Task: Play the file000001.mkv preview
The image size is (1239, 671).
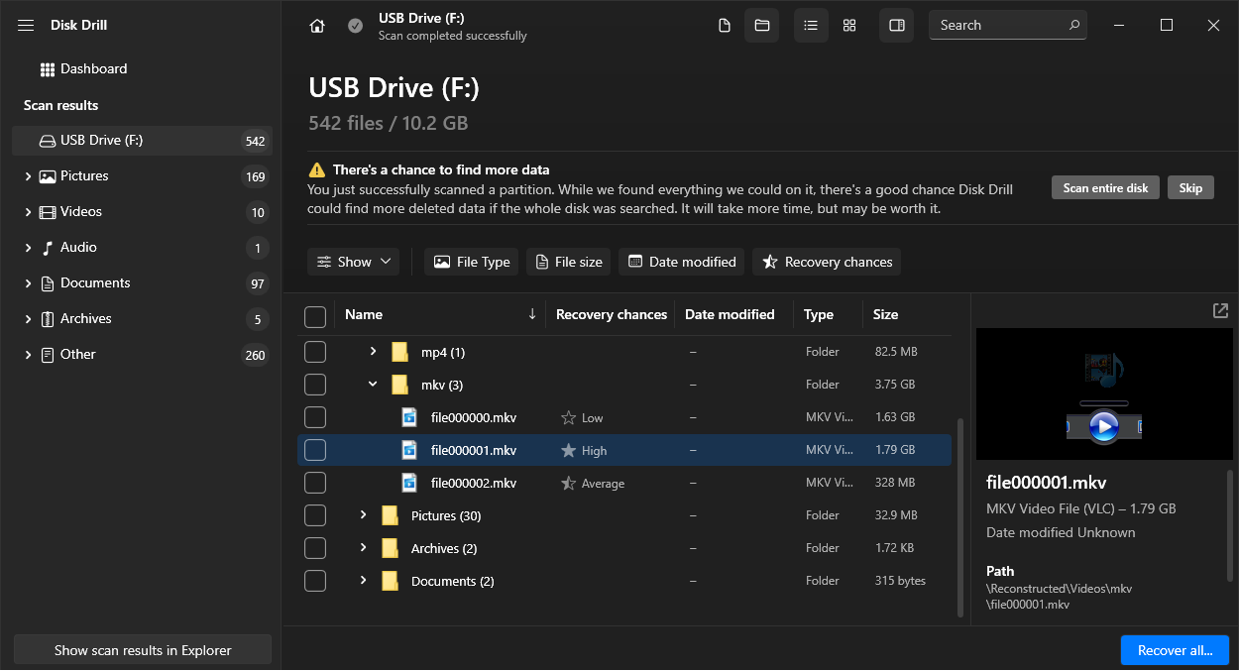Action: pos(1103,427)
